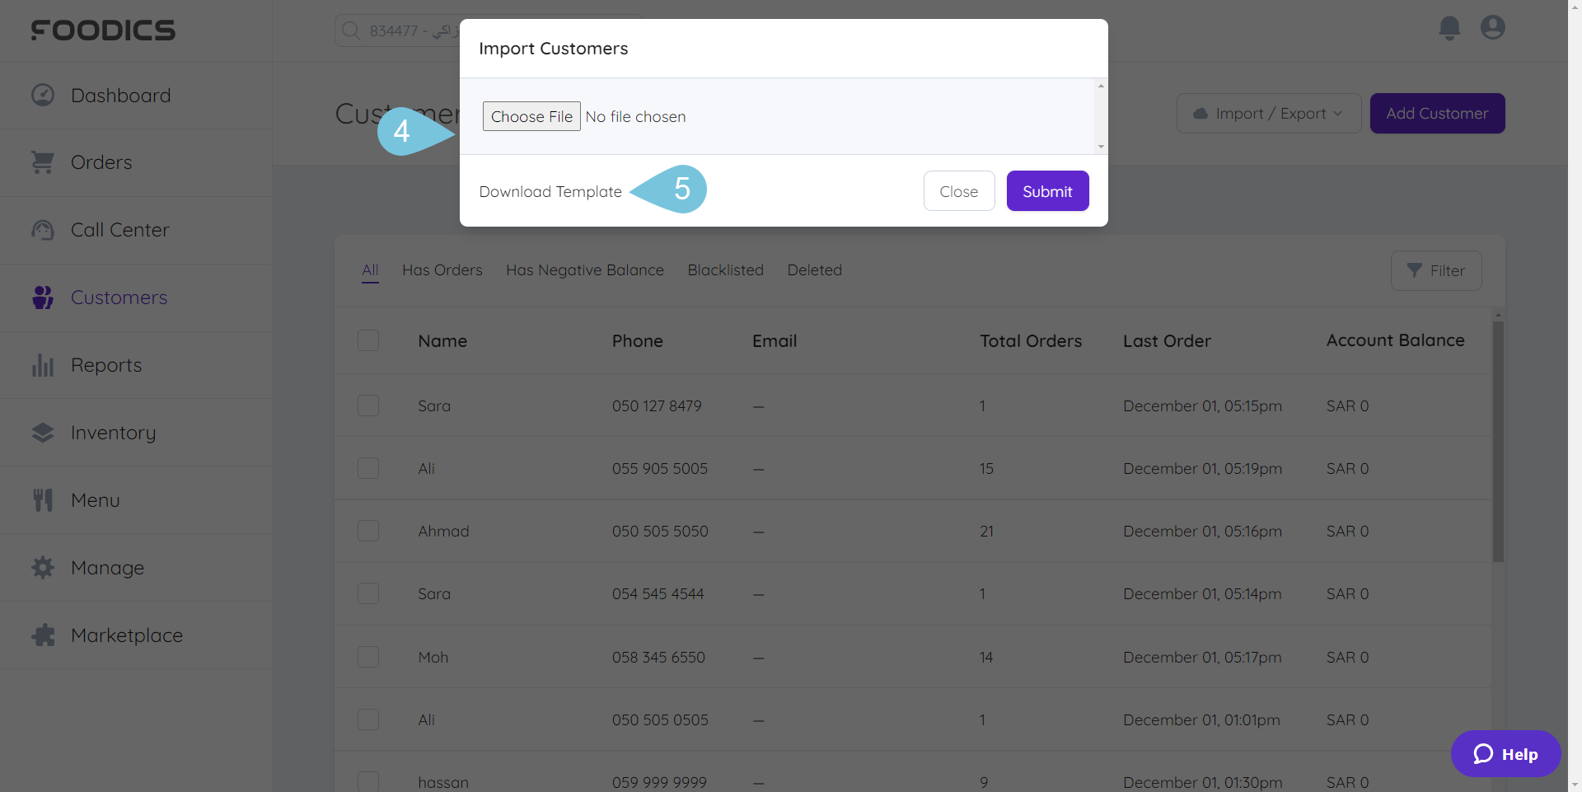1582x792 pixels.
Task: Open the Has Negative Balance tab
Action: pos(584,269)
